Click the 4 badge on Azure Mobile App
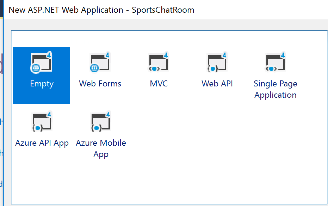Image resolution: width=328 pixels, height=206 pixels. click(x=108, y=115)
